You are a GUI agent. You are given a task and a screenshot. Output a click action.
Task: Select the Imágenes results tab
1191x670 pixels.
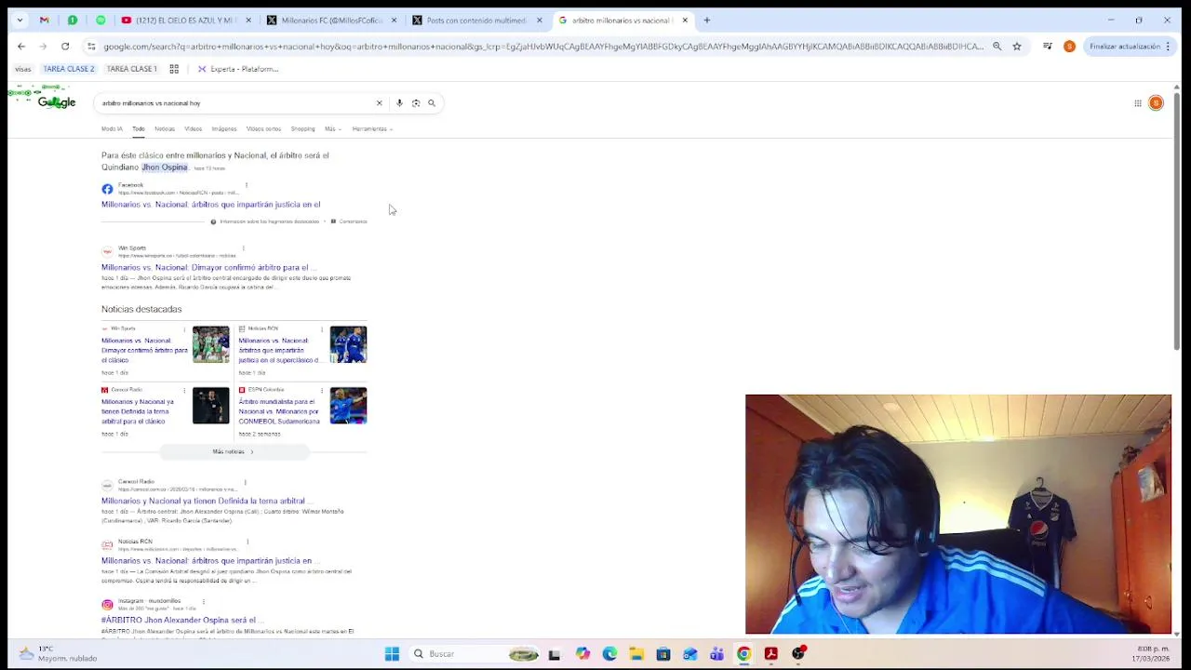(x=224, y=129)
